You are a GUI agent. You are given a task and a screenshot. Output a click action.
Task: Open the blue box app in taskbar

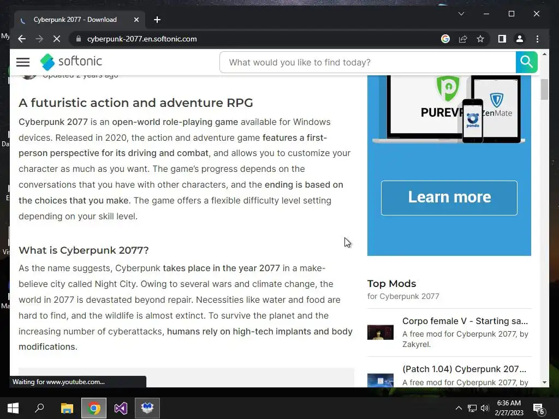(147, 408)
